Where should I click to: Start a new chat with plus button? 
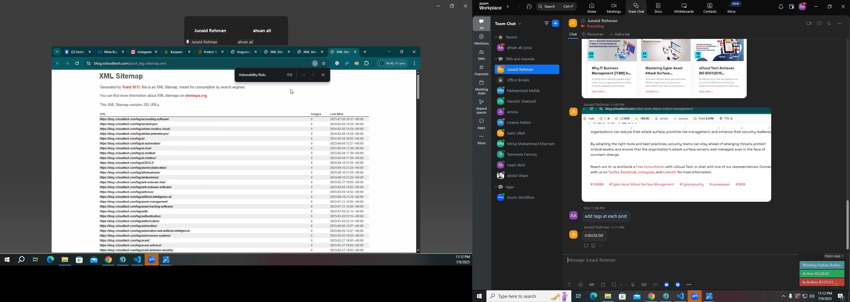coord(556,23)
